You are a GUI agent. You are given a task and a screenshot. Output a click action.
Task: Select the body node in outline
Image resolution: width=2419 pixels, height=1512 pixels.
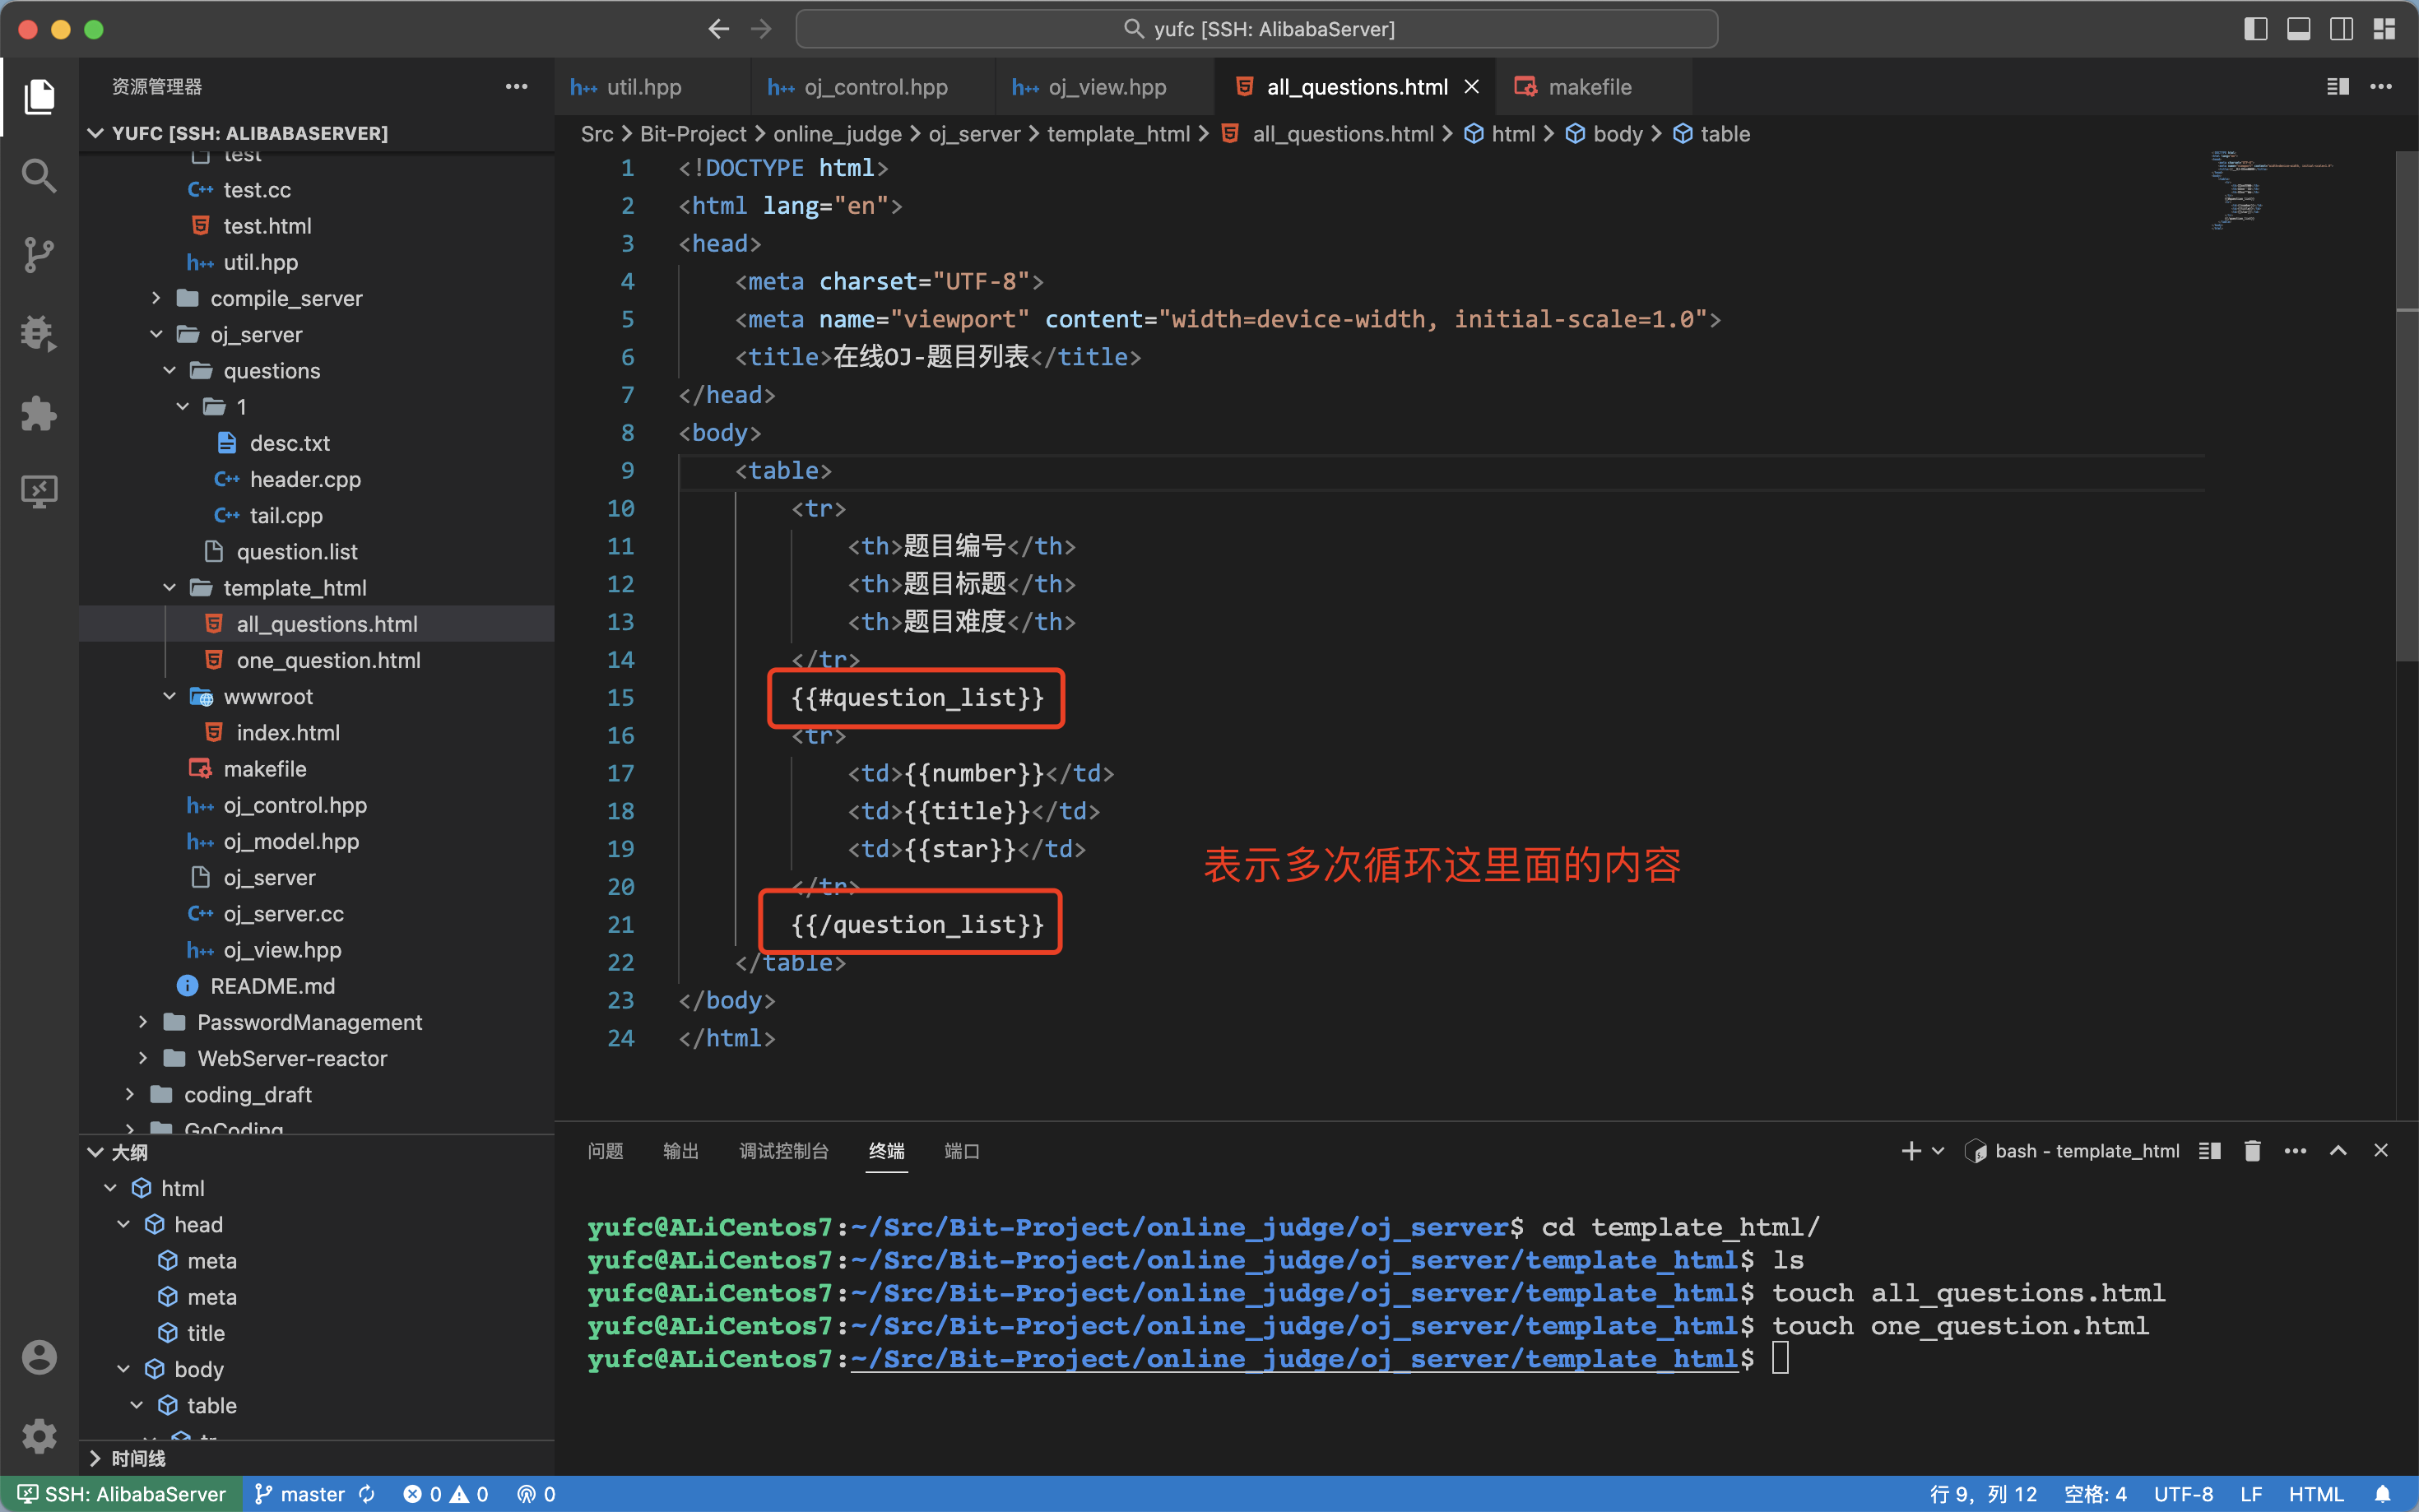(316, 1369)
